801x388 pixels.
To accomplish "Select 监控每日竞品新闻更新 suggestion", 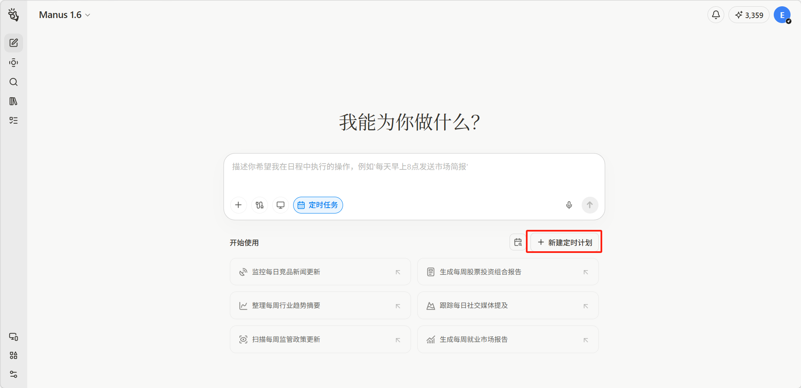I will 320,272.
